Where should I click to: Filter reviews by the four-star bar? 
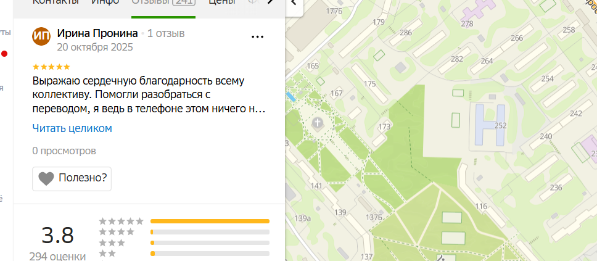click(210, 231)
